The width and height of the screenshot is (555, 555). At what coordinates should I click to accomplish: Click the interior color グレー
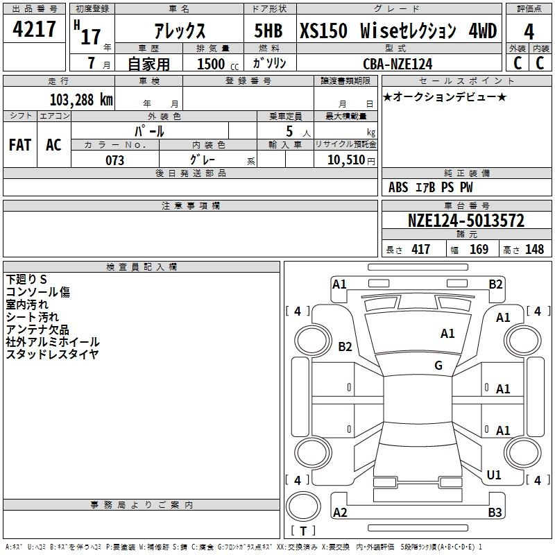[x=203, y=160]
